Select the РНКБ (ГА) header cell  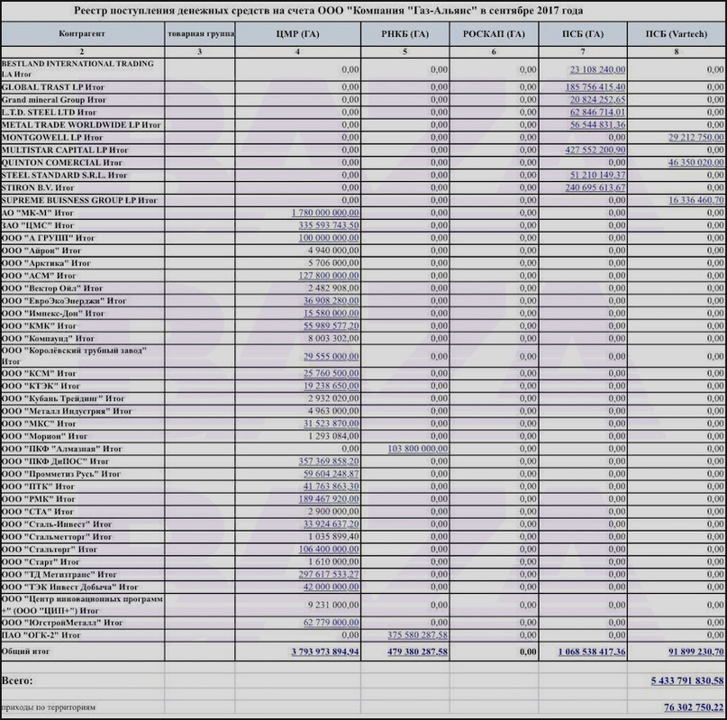coord(404,34)
